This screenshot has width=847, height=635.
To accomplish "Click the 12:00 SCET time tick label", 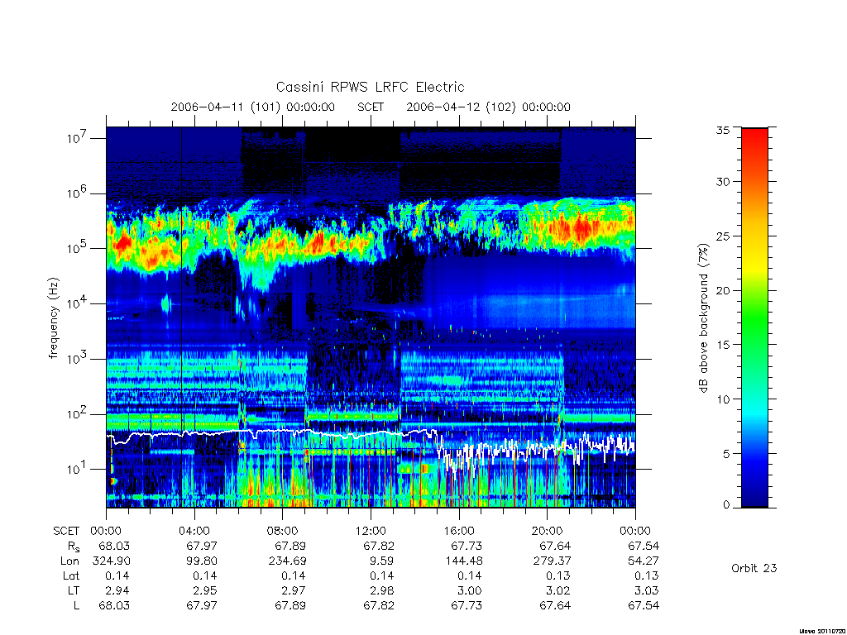I will pyautogui.click(x=371, y=531).
